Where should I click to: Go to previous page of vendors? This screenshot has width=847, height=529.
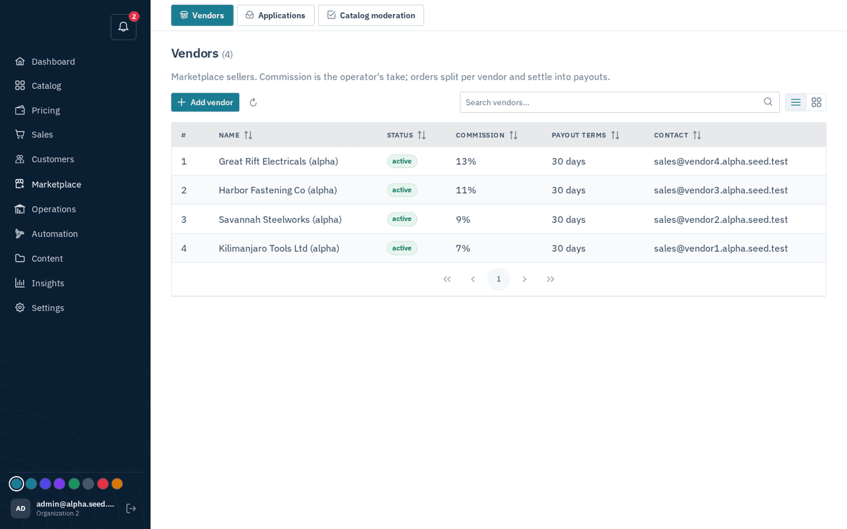(x=473, y=279)
